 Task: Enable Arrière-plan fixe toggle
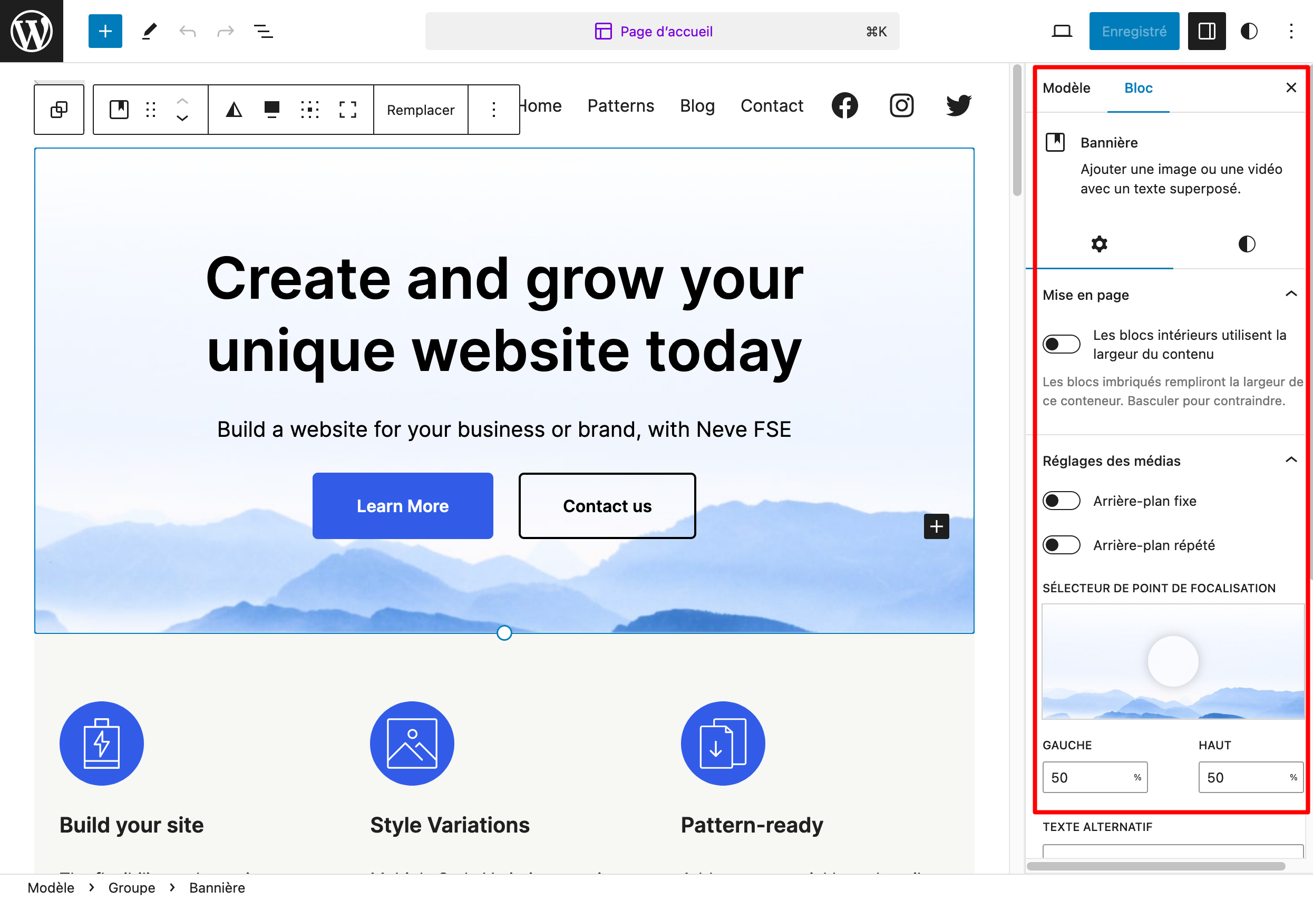click(x=1061, y=501)
